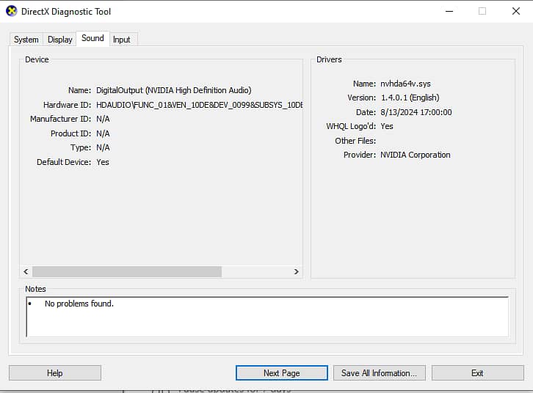Click the Other Files label

pyautogui.click(x=355, y=141)
